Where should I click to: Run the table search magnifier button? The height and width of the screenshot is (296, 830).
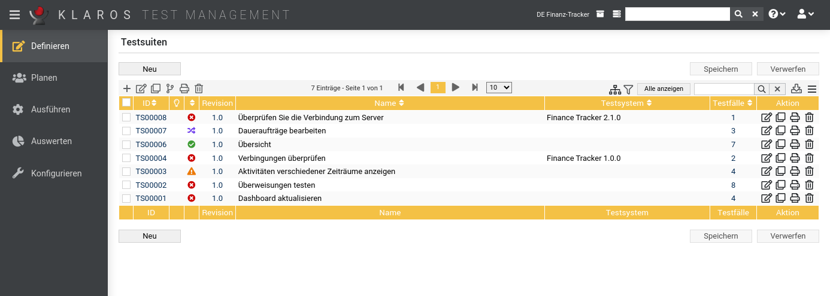[761, 89]
